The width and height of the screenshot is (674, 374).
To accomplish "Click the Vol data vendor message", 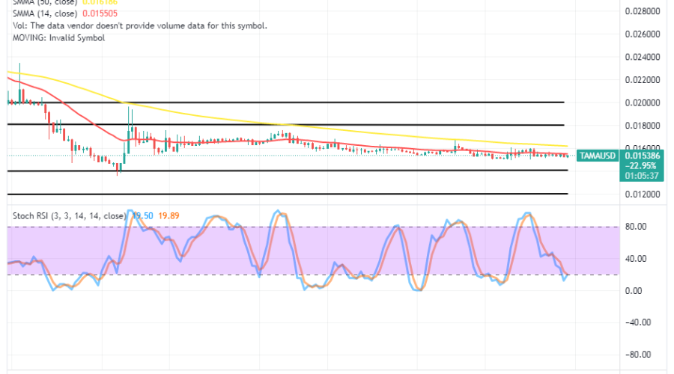I will click(x=139, y=25).
